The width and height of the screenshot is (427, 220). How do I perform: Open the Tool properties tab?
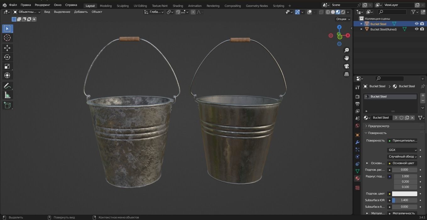click(x=357, y=87)
